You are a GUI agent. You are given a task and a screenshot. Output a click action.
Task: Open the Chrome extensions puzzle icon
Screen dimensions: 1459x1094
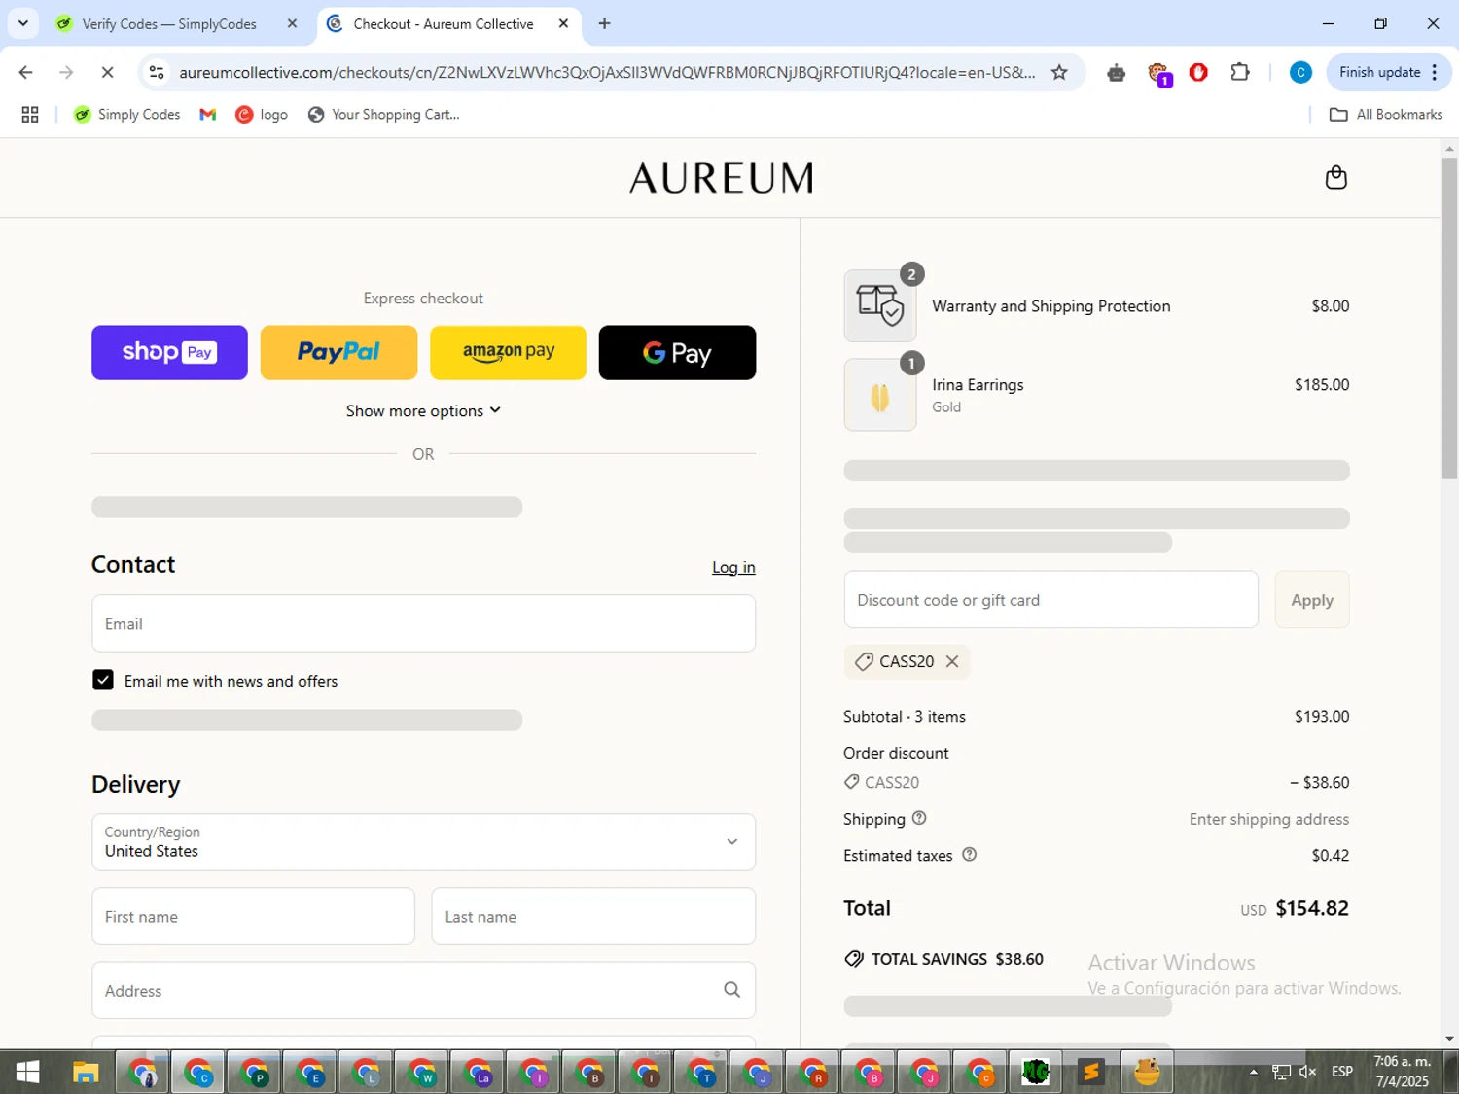click(1239, 72)
